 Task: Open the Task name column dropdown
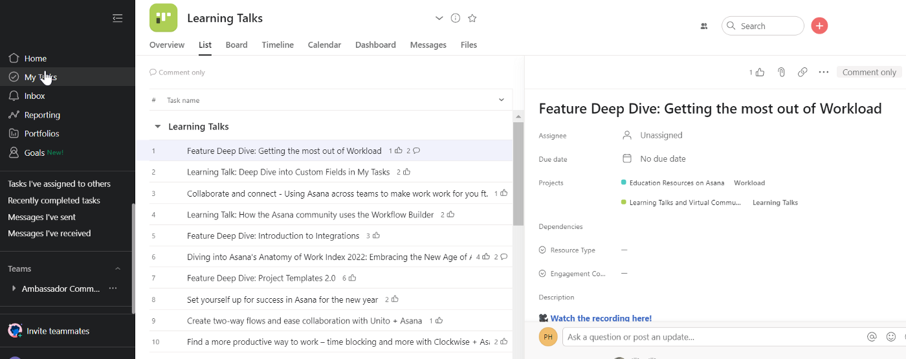tap(501, 100)
